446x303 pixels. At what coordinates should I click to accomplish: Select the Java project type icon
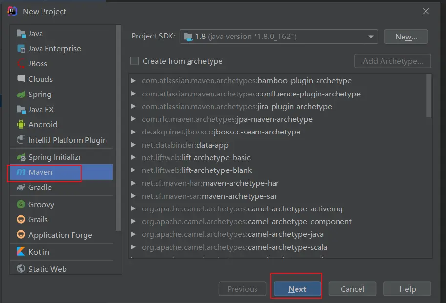21,34
